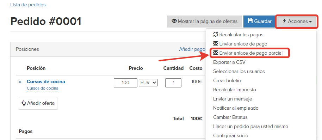Open the Lista de pedidos link
The width and height of the screenshot is (322, 140).
28,5
